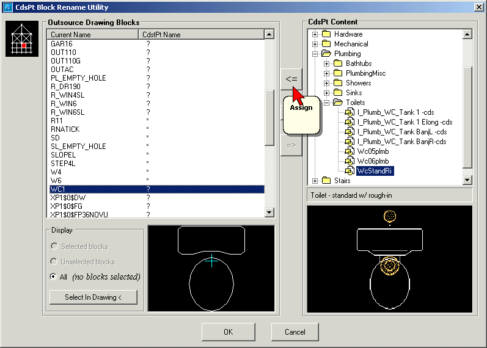Click the Sinks folder icon
The width and height of the screenshot is (487, 348).
[338, 93]
